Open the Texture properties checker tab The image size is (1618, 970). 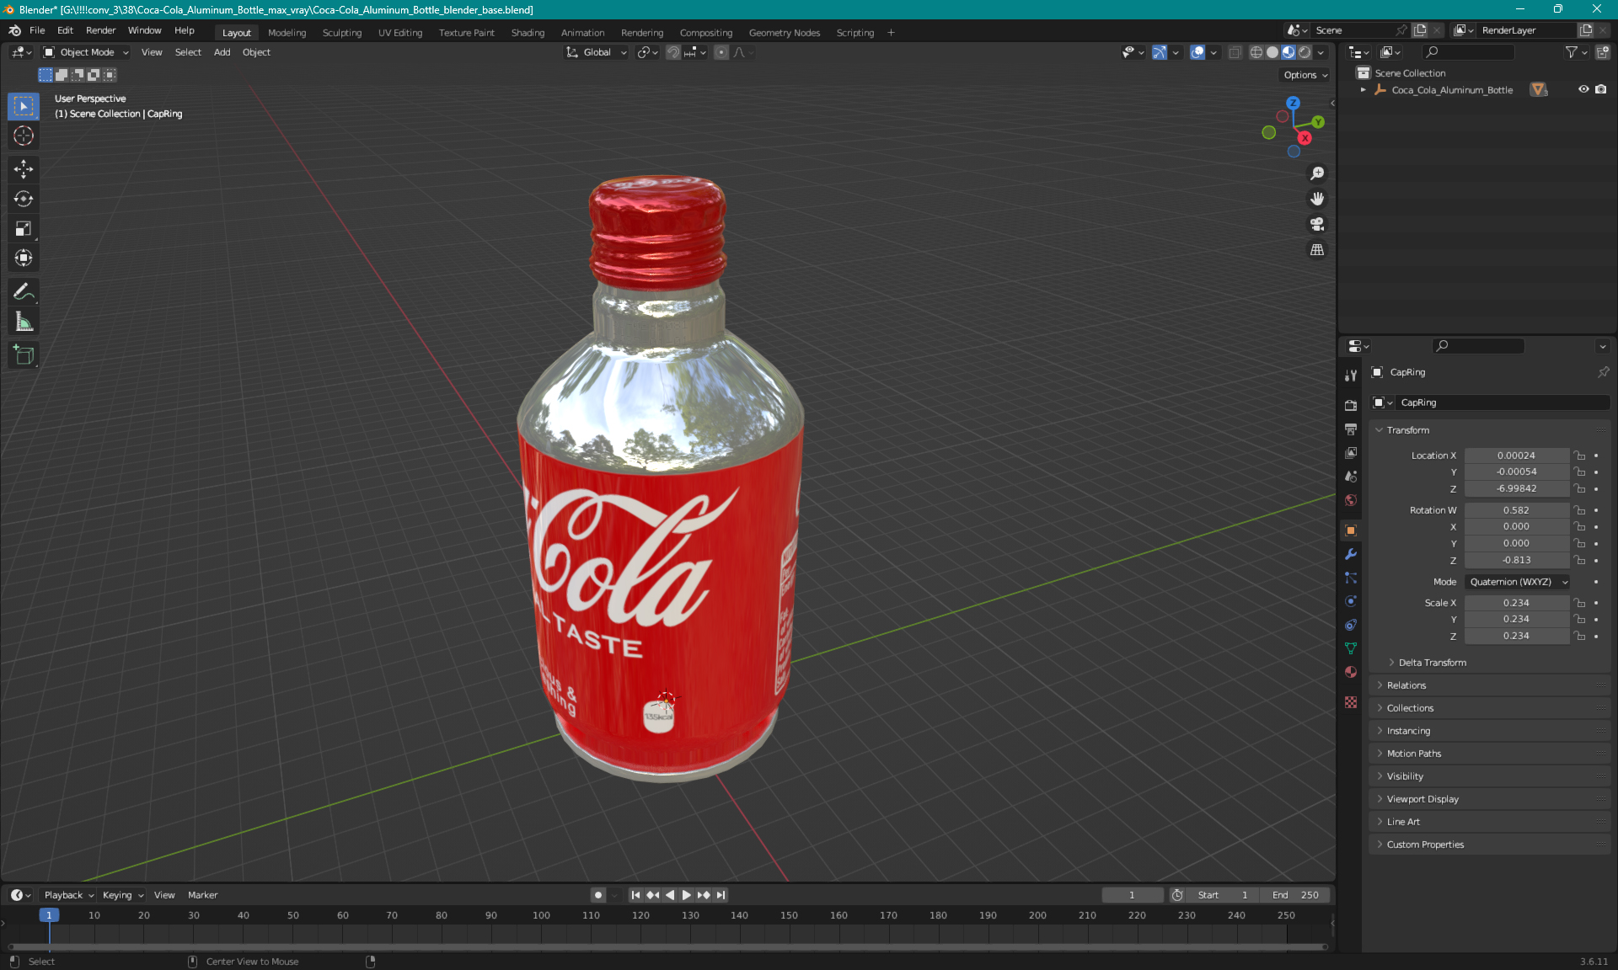tap(1351, 702)
